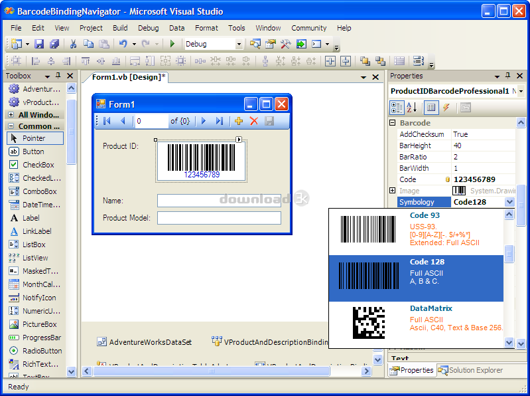Click Send to Back layout icon
530x396 pixels.
[x=380, y=61]
